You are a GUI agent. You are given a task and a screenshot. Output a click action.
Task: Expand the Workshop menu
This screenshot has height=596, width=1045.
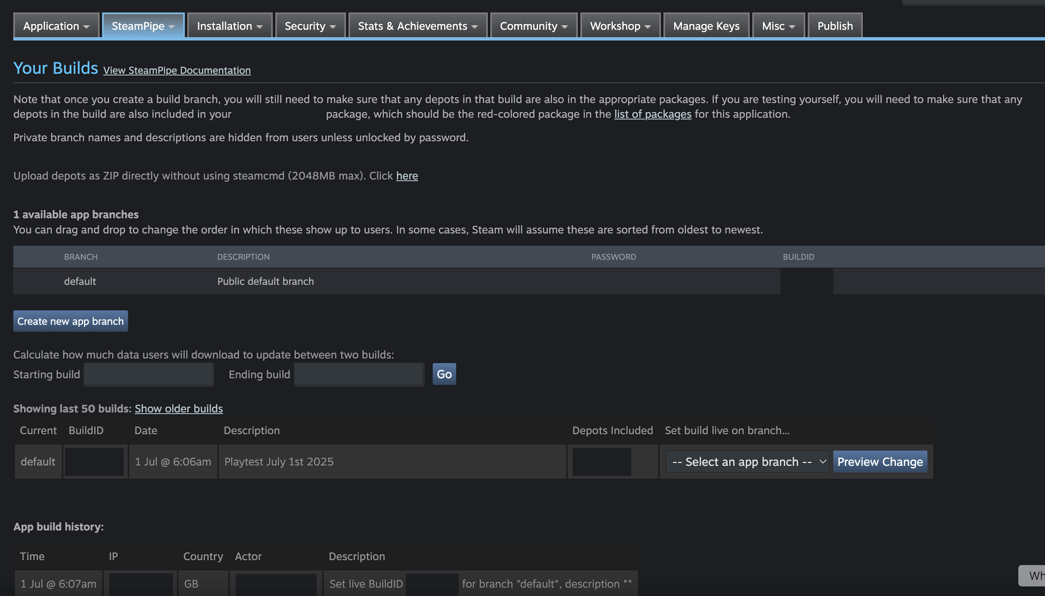click(620, 26)
